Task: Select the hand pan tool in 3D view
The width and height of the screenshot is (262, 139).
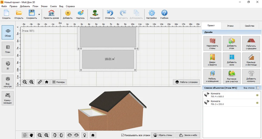Action: (x=31, y=135)
